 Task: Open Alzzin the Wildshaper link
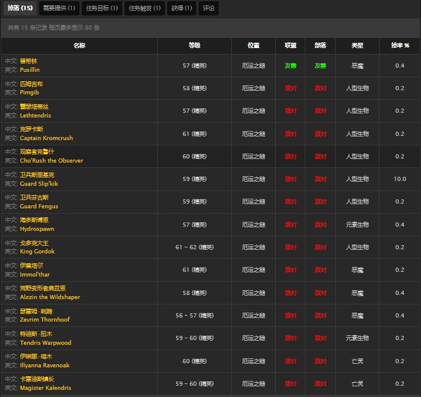(50, 297)
